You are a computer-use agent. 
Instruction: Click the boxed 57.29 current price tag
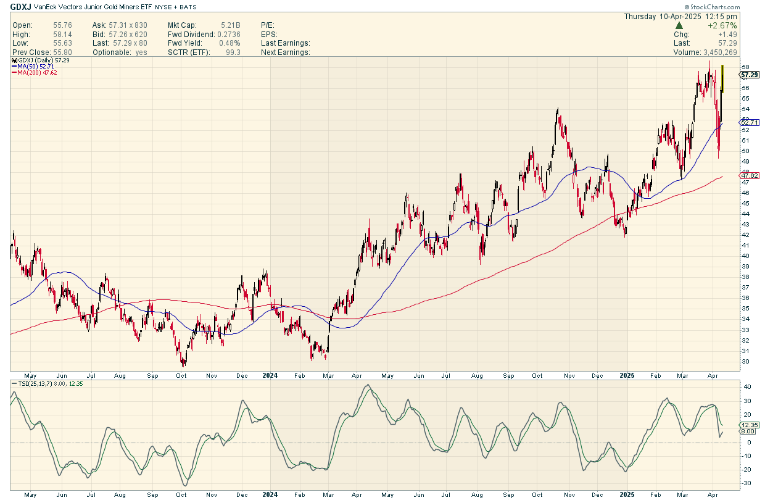pyautogui.click(x=749, y=75)
